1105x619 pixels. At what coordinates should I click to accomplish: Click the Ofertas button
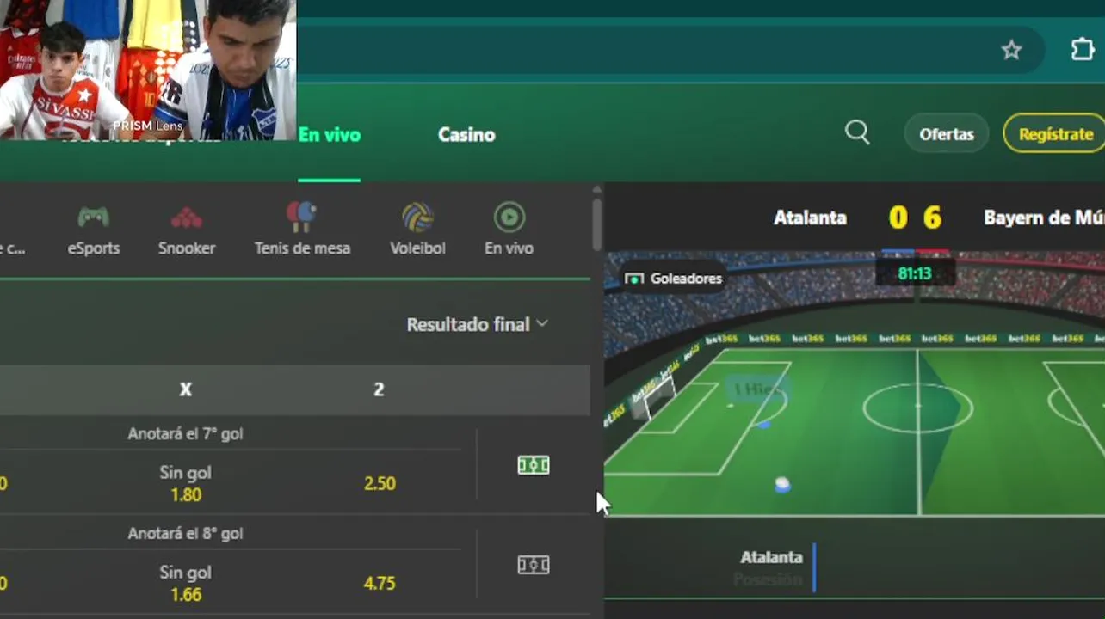tap(947, 134)
